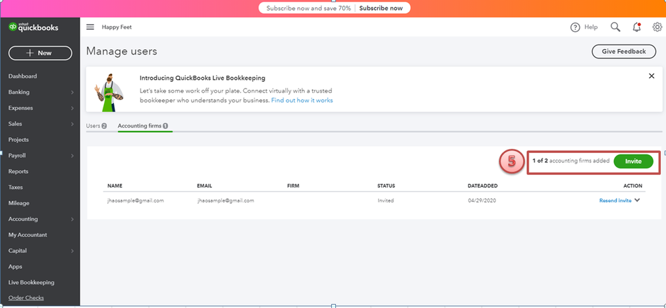Click the Invited status cell

click(x=386, y=200)
